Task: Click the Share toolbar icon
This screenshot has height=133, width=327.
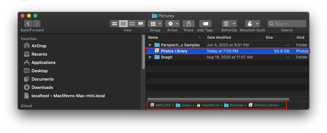Action: pyautogui.click(x=189, y=24)
